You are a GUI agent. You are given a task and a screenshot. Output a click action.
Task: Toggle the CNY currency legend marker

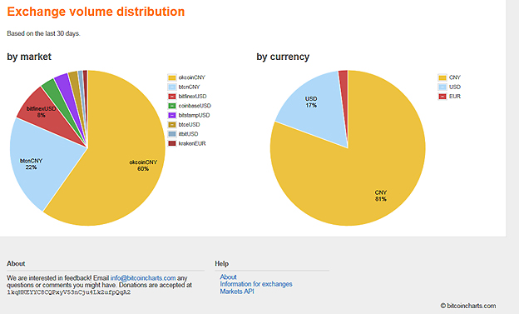(x=442, y=77)
